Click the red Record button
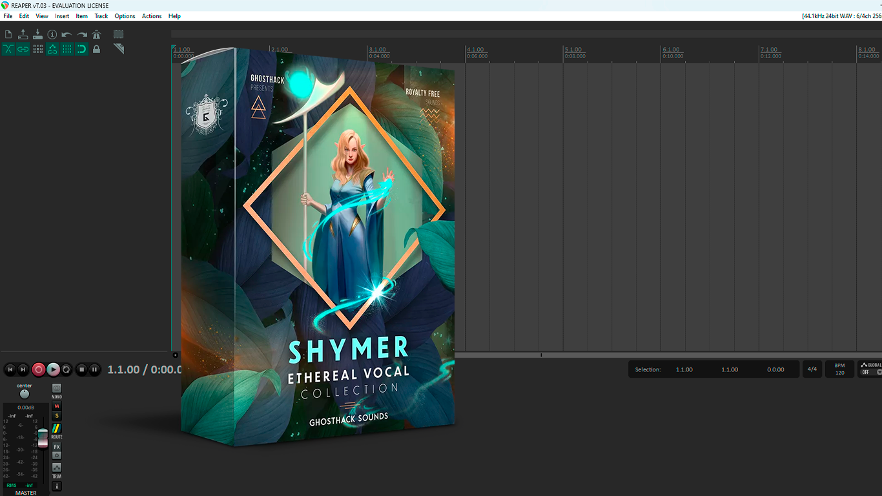Viewport: 882px width, 496px height. pos(39,369)
